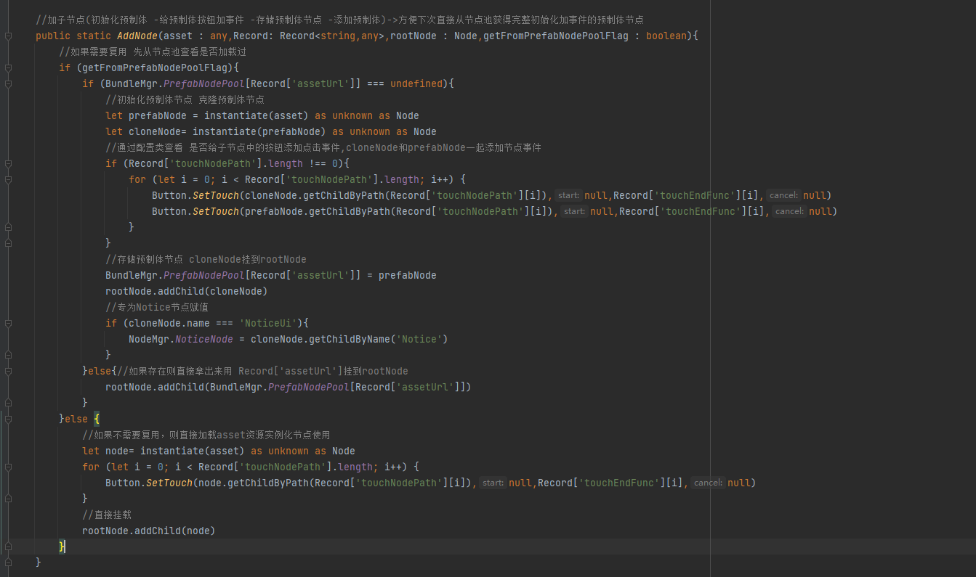Click the "undefined" keyword
This screenshot has height=577, width=976.
pos(416,83)
